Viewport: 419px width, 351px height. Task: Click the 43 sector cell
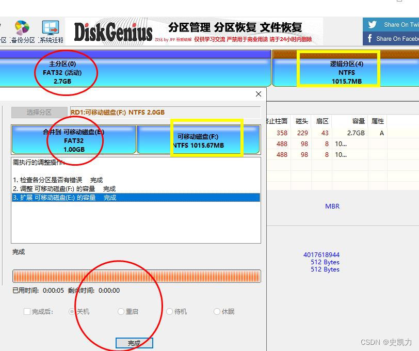click(325, 133)
